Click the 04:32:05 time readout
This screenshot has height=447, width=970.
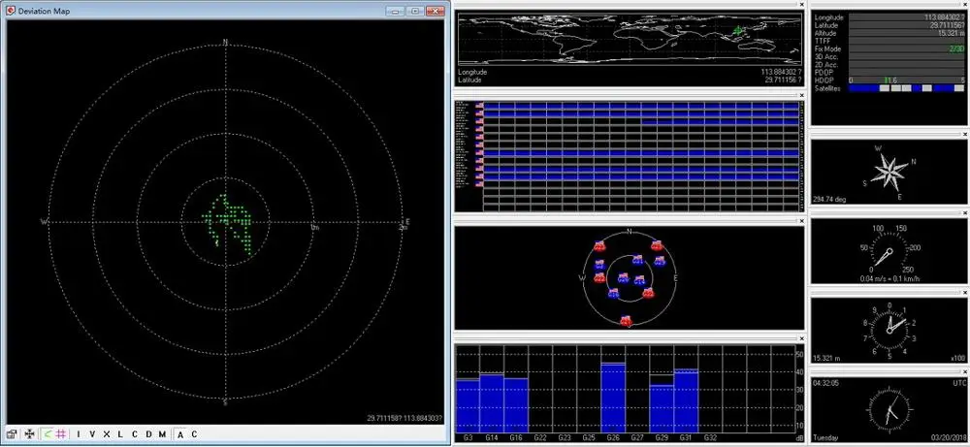click(825, 383)
